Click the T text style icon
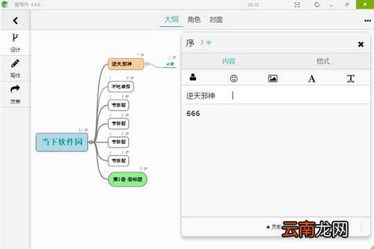This screenshot has height=249, width=374. point(350,78)
